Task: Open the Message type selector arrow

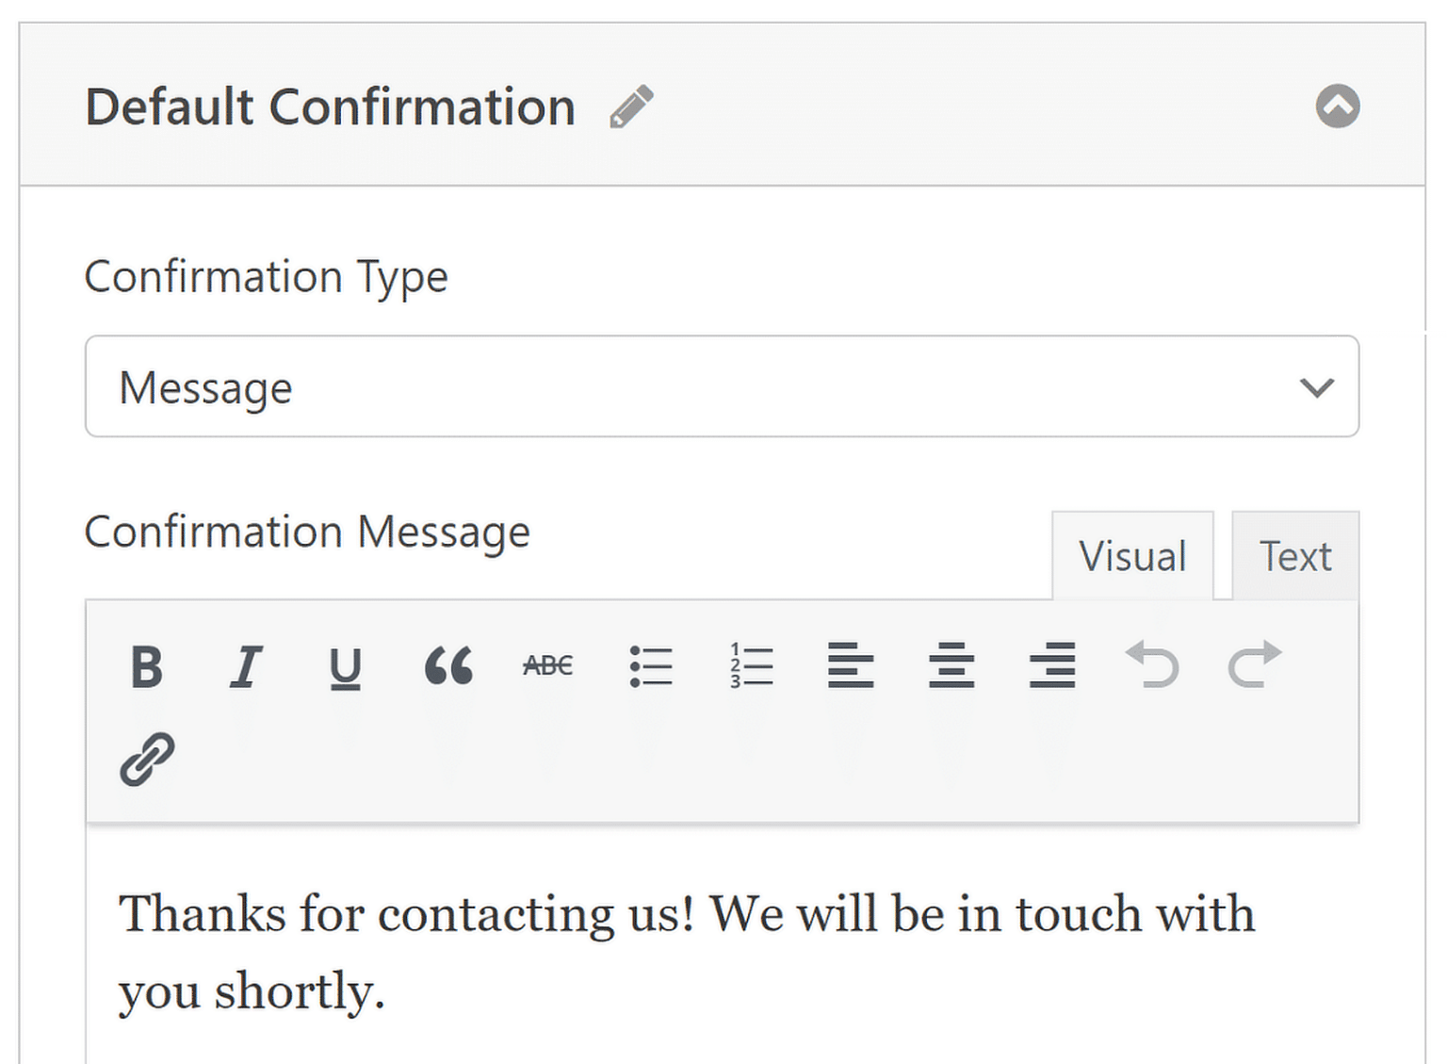Action: (x=1319, y=386)
